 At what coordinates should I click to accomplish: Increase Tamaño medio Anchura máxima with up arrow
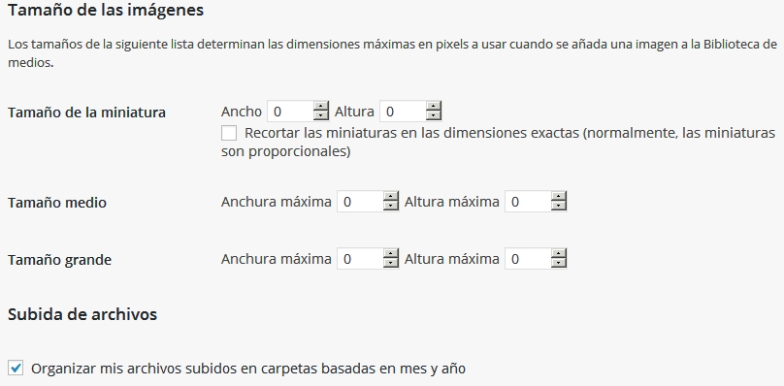coord(390,197)
